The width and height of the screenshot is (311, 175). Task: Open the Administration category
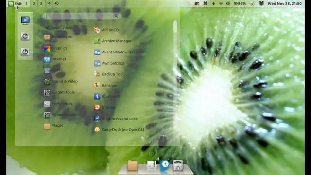click(61, 115)
